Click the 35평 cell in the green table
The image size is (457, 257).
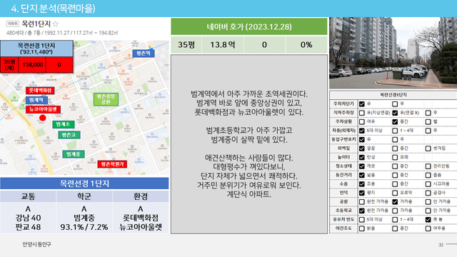[186, 44]
